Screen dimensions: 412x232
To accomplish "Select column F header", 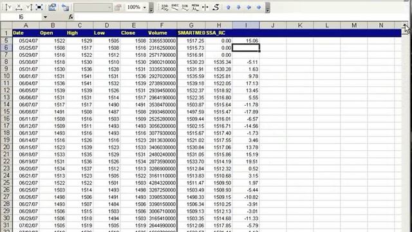I will (162, 26).
